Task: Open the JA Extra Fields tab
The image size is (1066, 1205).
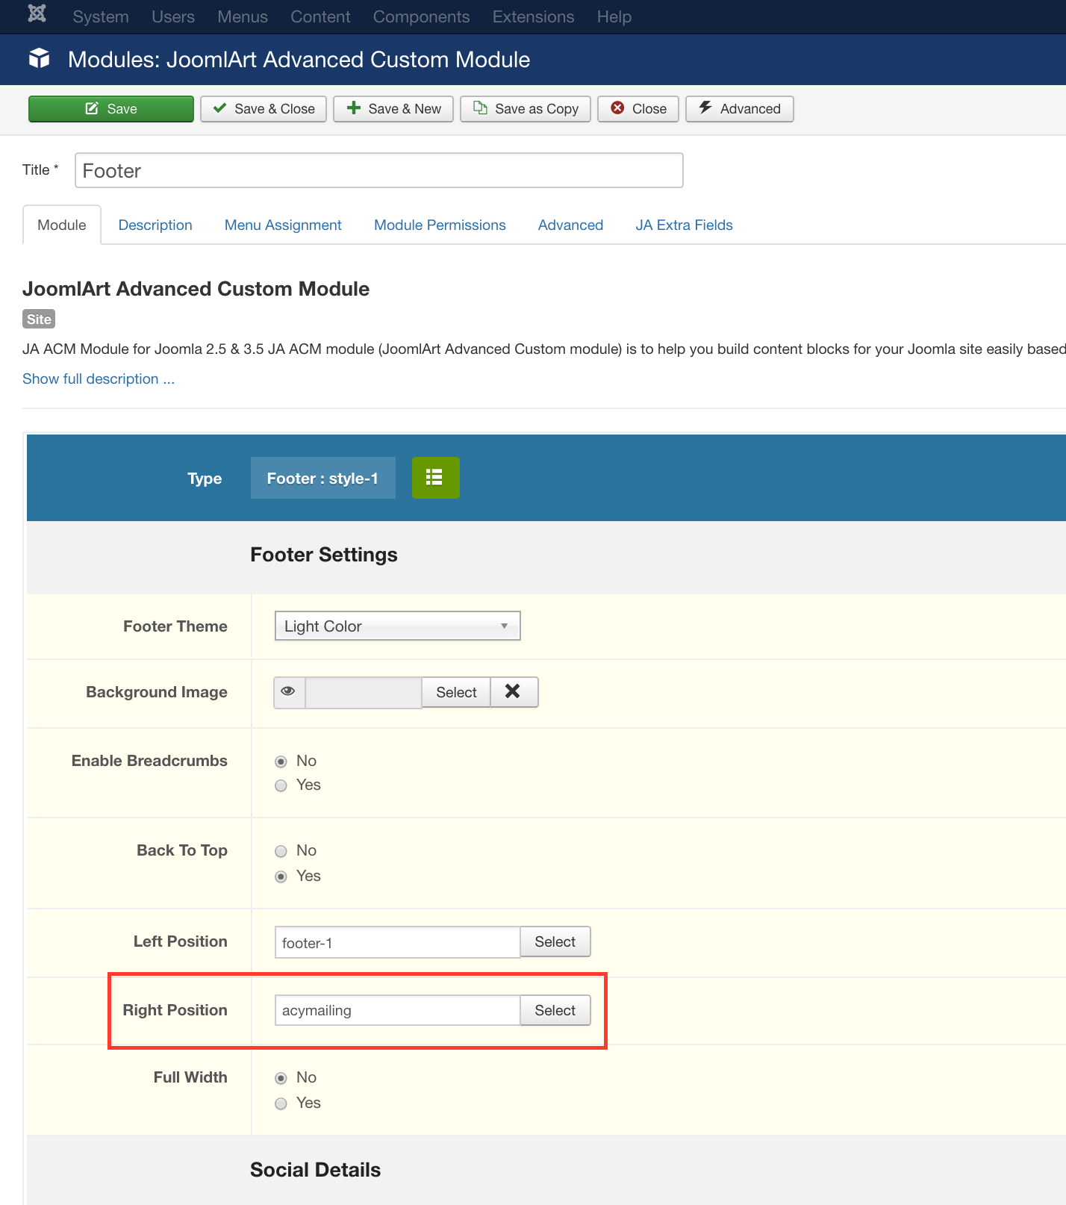Action: tap(684, 225)
